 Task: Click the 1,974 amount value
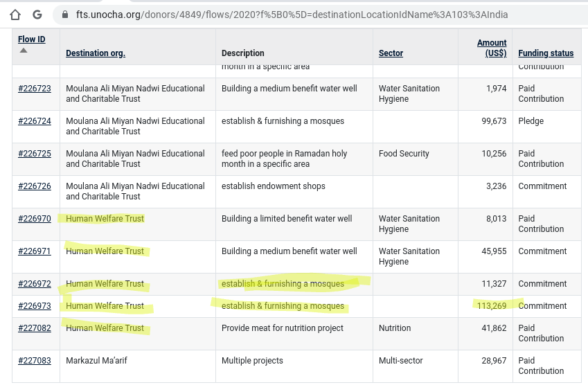coord(496,89)
